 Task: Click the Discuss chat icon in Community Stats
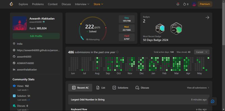[x=14, y=106]
